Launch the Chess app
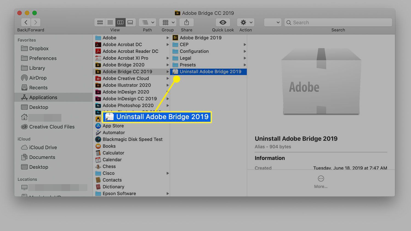The width and height of the screenshot is (411, 231). [x=109, y=166]
